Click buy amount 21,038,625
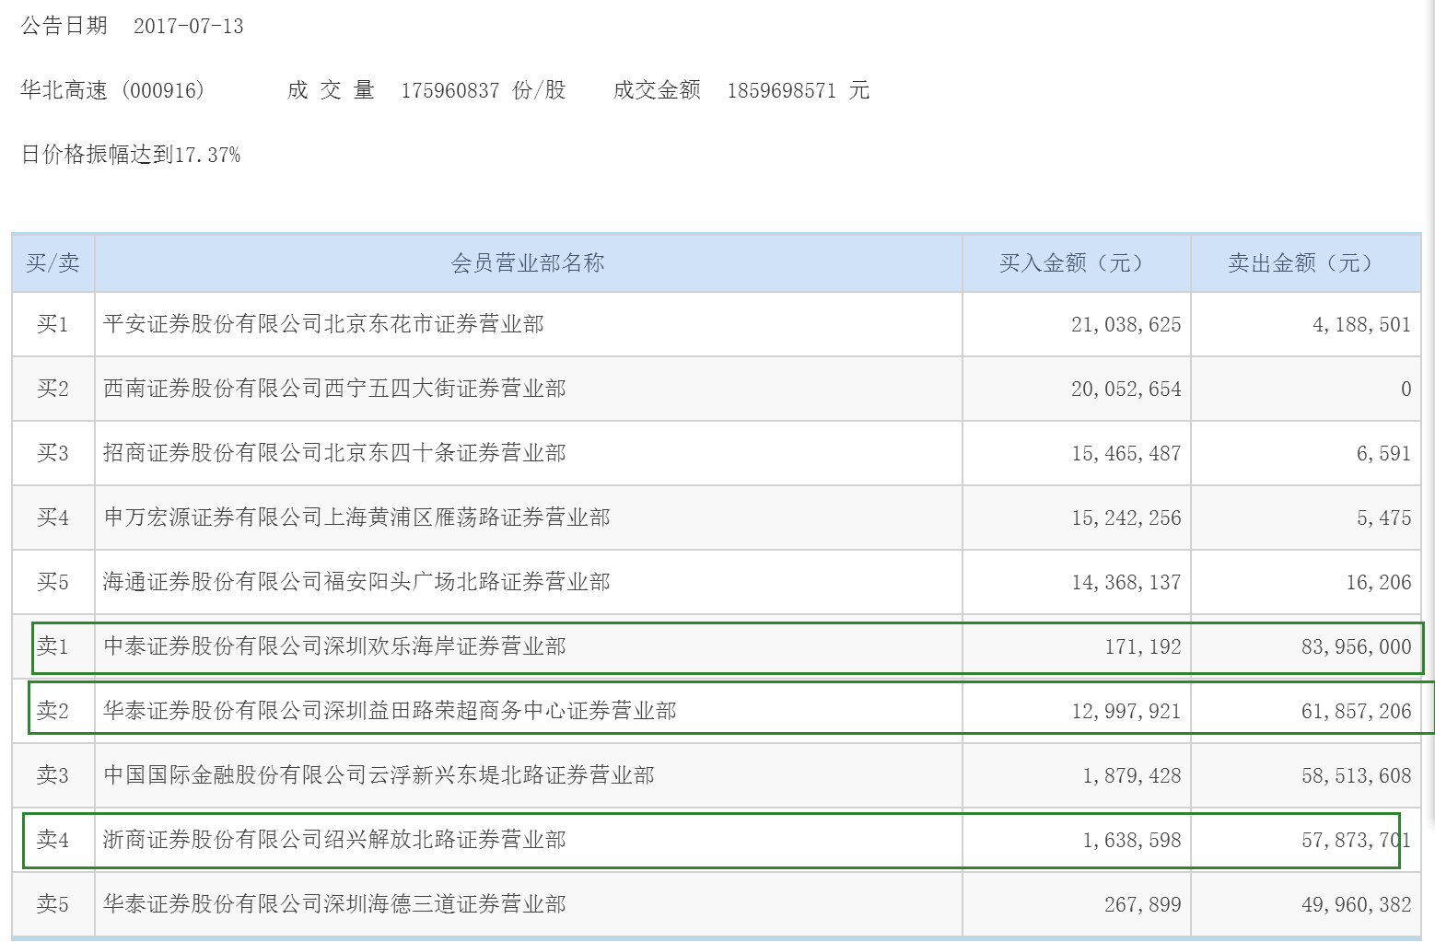Viewport: 1435px width, 942px height. (x=1126, y=324)
